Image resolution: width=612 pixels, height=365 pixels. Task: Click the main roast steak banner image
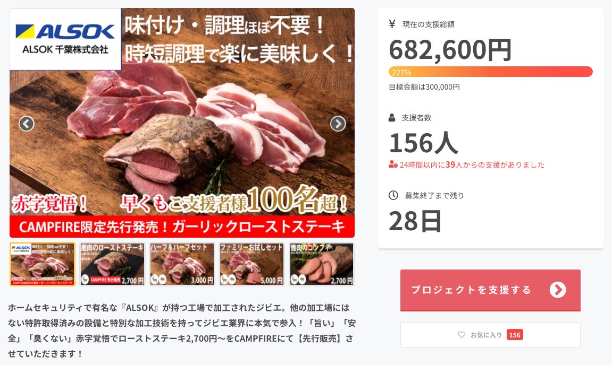point(182,123)
